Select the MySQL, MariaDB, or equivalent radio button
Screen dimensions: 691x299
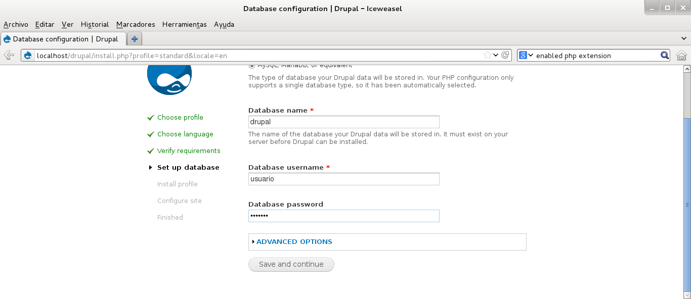point(251,65)
